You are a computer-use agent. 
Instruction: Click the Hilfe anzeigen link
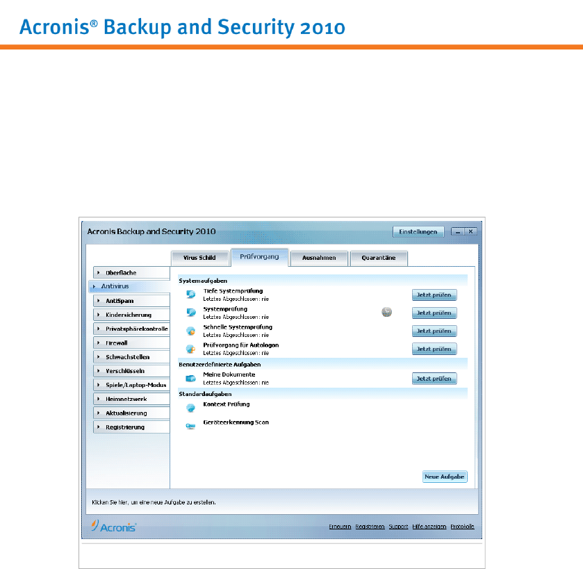tap(429, 527)
